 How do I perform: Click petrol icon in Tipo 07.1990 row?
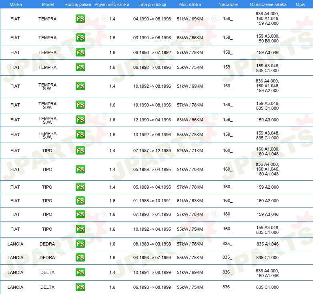(80, 214)
